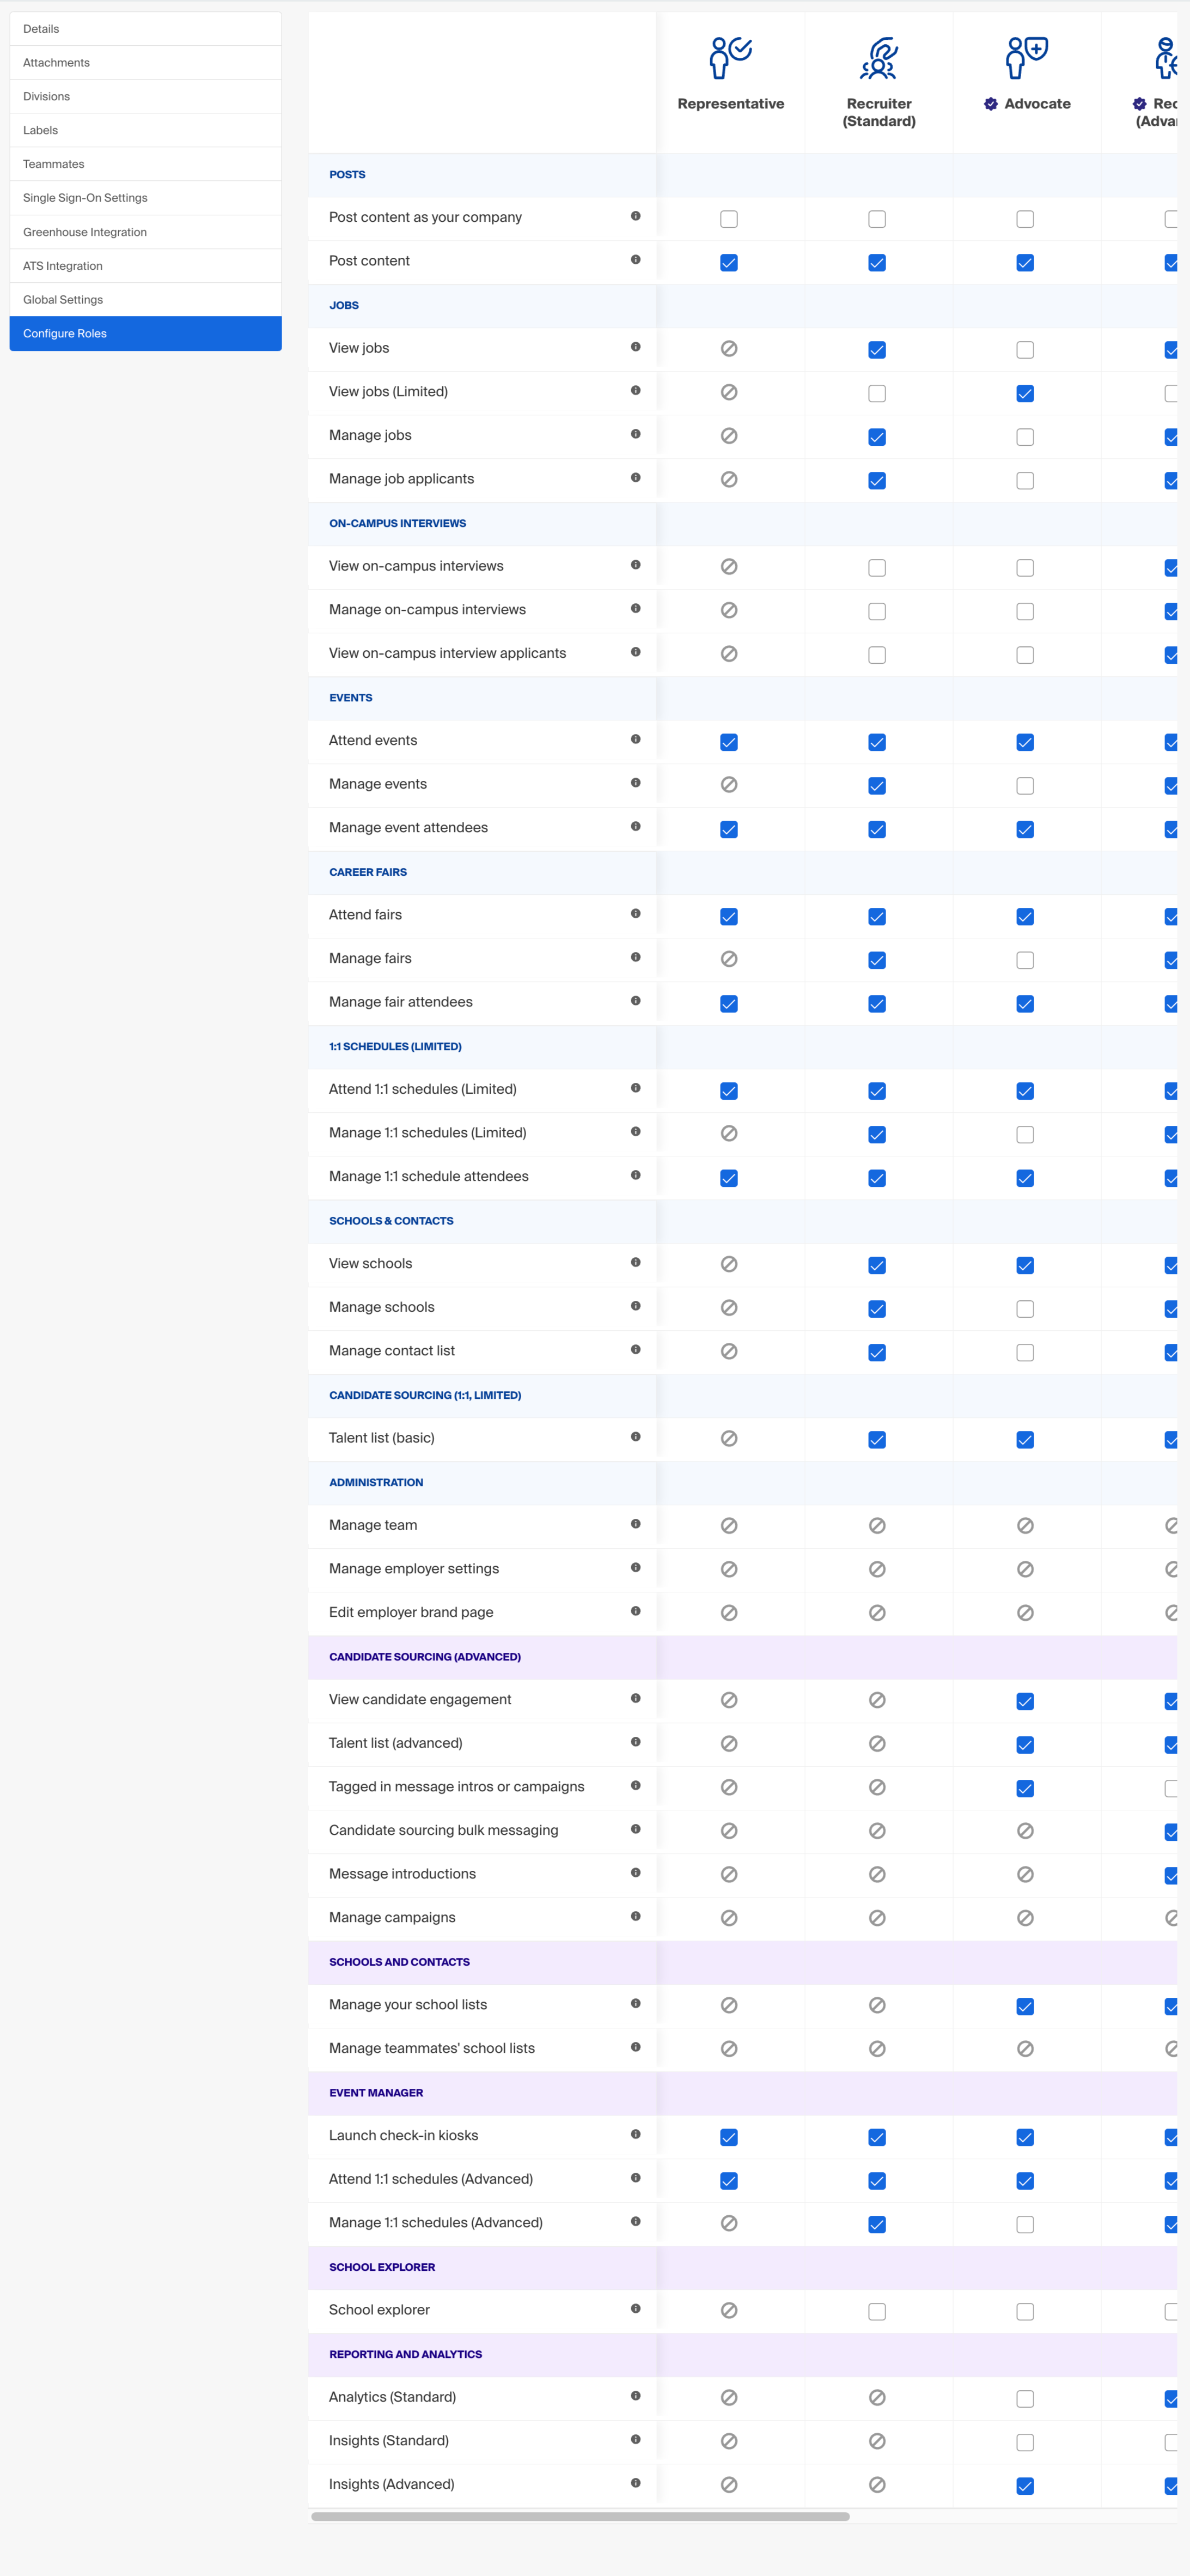This screenshot has width=1190, height=2576.
Task: Click the verified badge beside Advocate
Action: pos(990,104)
